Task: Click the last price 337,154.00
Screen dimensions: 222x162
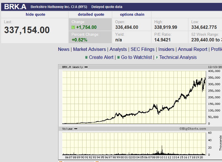Action: click(x=27, y=30)
